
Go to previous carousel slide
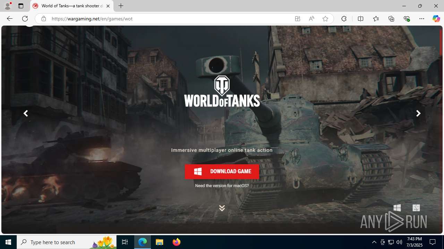tap(25, 113)
